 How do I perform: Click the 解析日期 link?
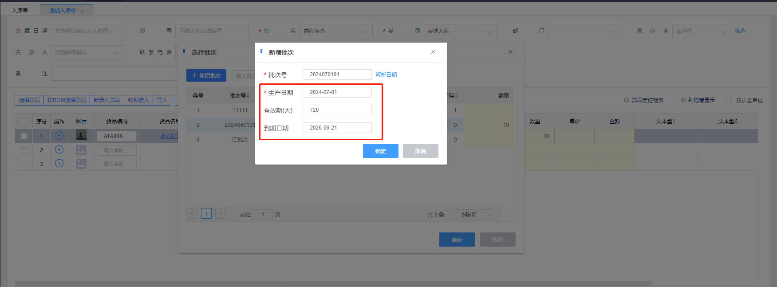[x=386, y=75]
